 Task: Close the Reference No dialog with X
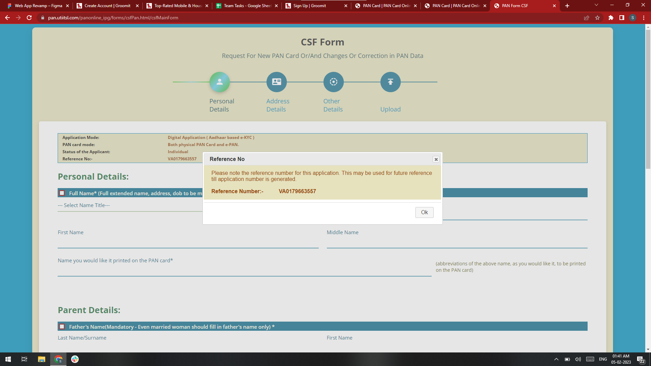(x=436, y=159)
